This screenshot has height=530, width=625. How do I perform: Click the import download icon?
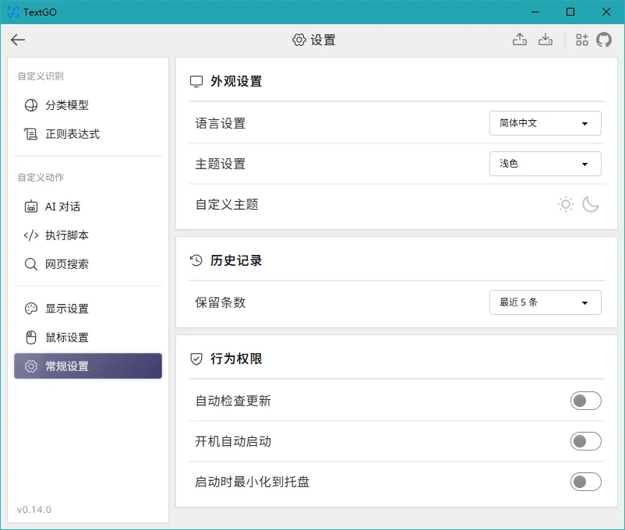[546, 40]
